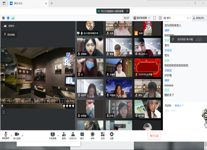Click the 解除静音 unmute microphone icon

pyautogui.click(x=6, y=134)
